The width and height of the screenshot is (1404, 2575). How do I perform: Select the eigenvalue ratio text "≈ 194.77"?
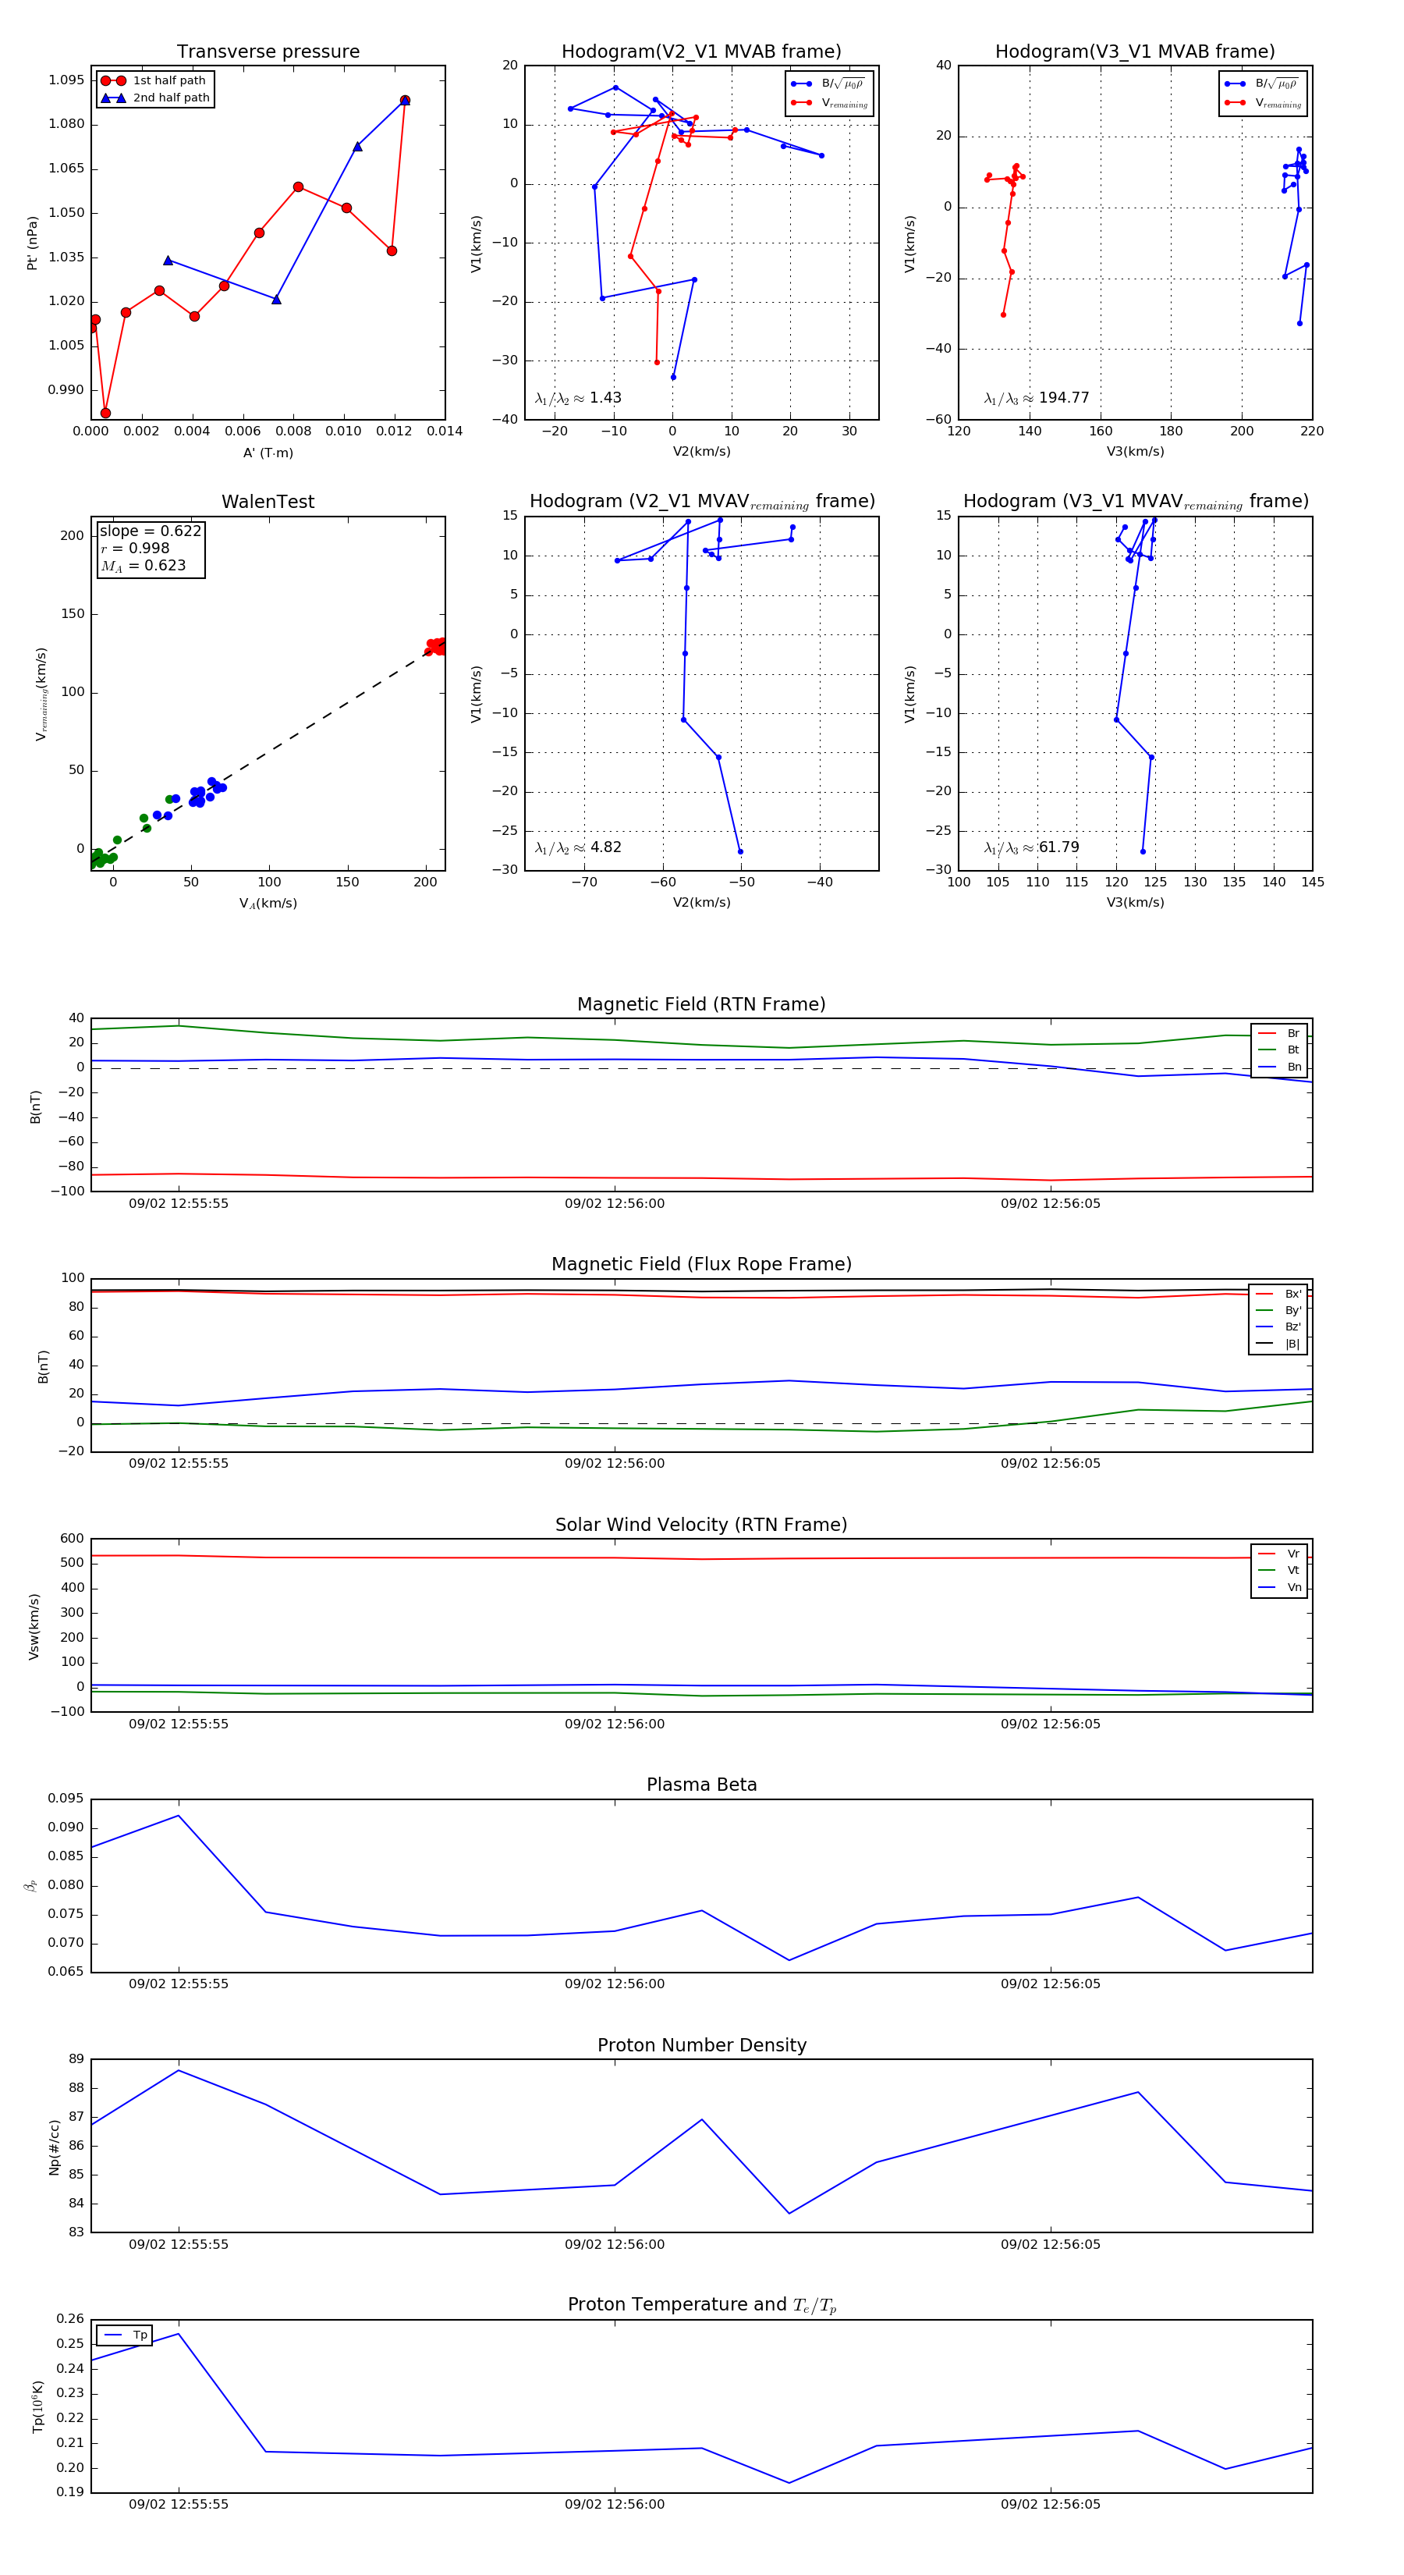click(x=1055, y=398)
